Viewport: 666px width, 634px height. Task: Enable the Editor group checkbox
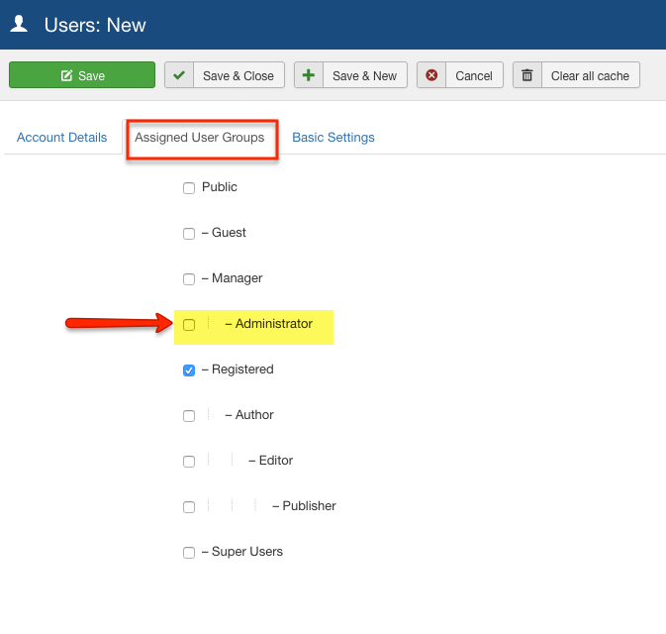(x=189, y=461)
